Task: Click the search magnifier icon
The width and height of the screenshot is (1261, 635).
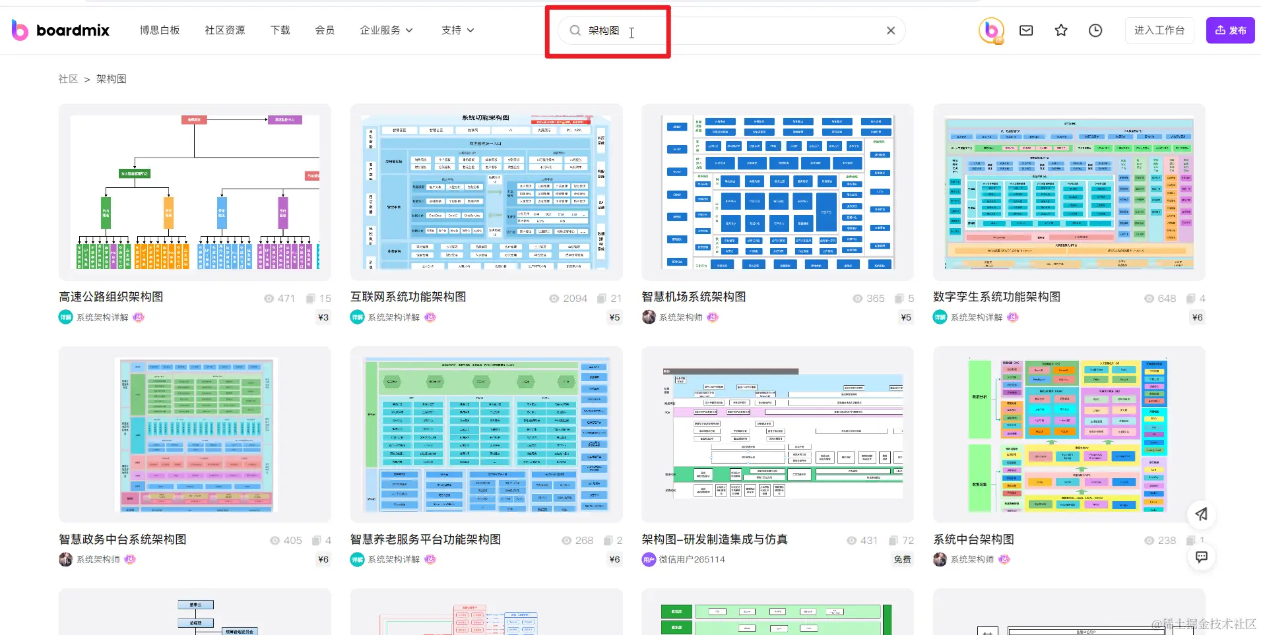Action: tap(575, 30)
